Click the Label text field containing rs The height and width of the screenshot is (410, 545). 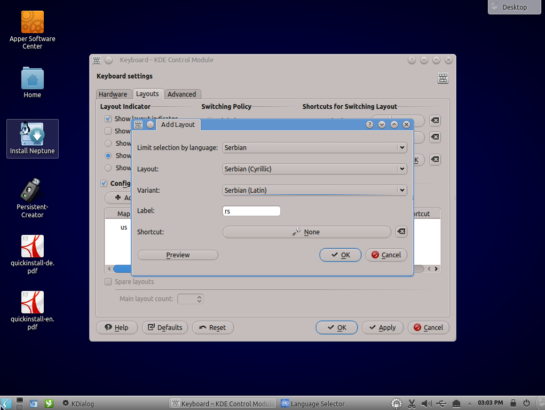[x=251, y=211]
